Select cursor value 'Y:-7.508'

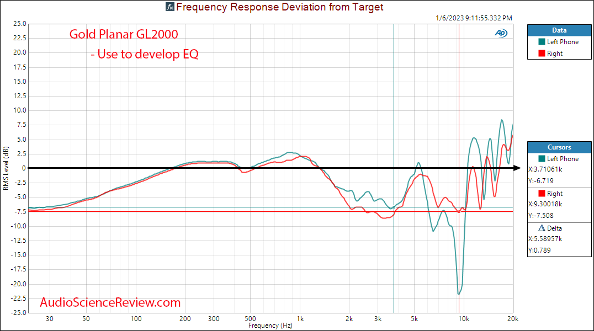click(541, 216)
